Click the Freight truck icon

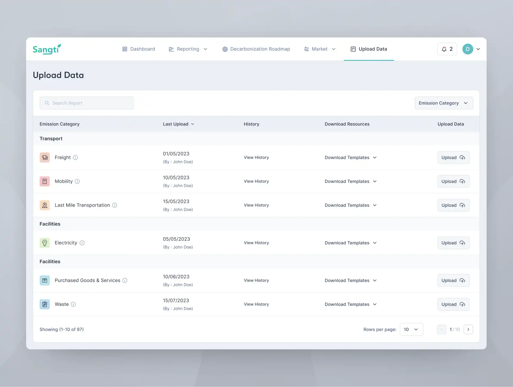[x=45, y=158]
